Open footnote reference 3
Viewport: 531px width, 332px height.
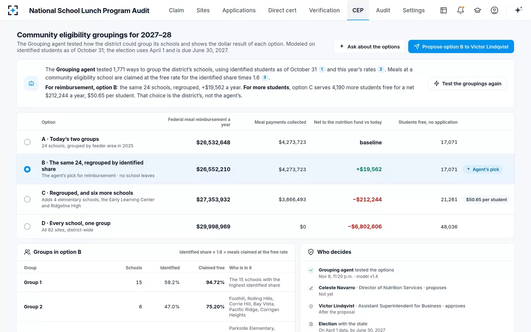coord(265,77)
